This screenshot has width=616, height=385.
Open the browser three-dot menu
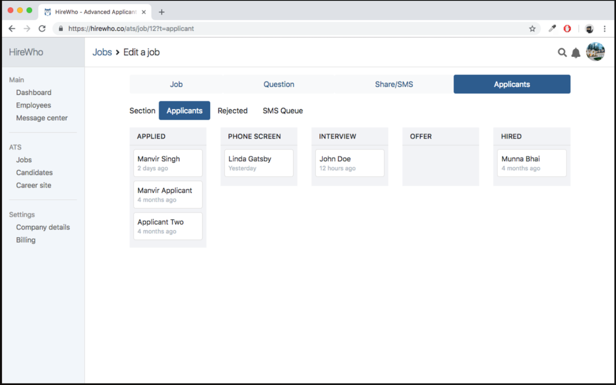[x=604, y=29]
